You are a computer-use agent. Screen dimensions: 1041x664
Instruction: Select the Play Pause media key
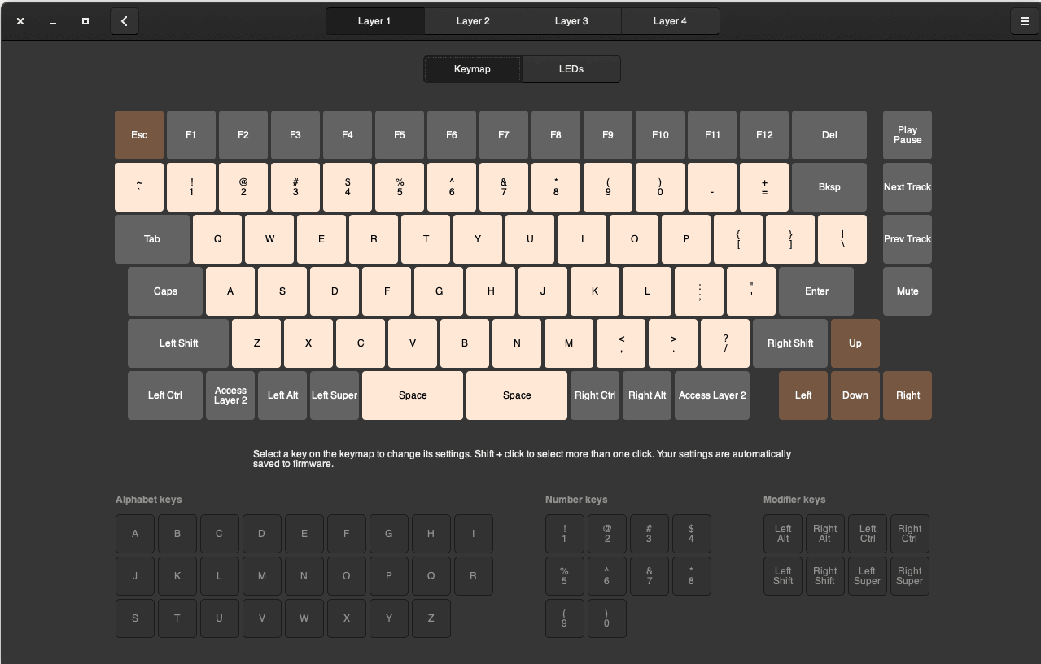(x=907, y=134)
